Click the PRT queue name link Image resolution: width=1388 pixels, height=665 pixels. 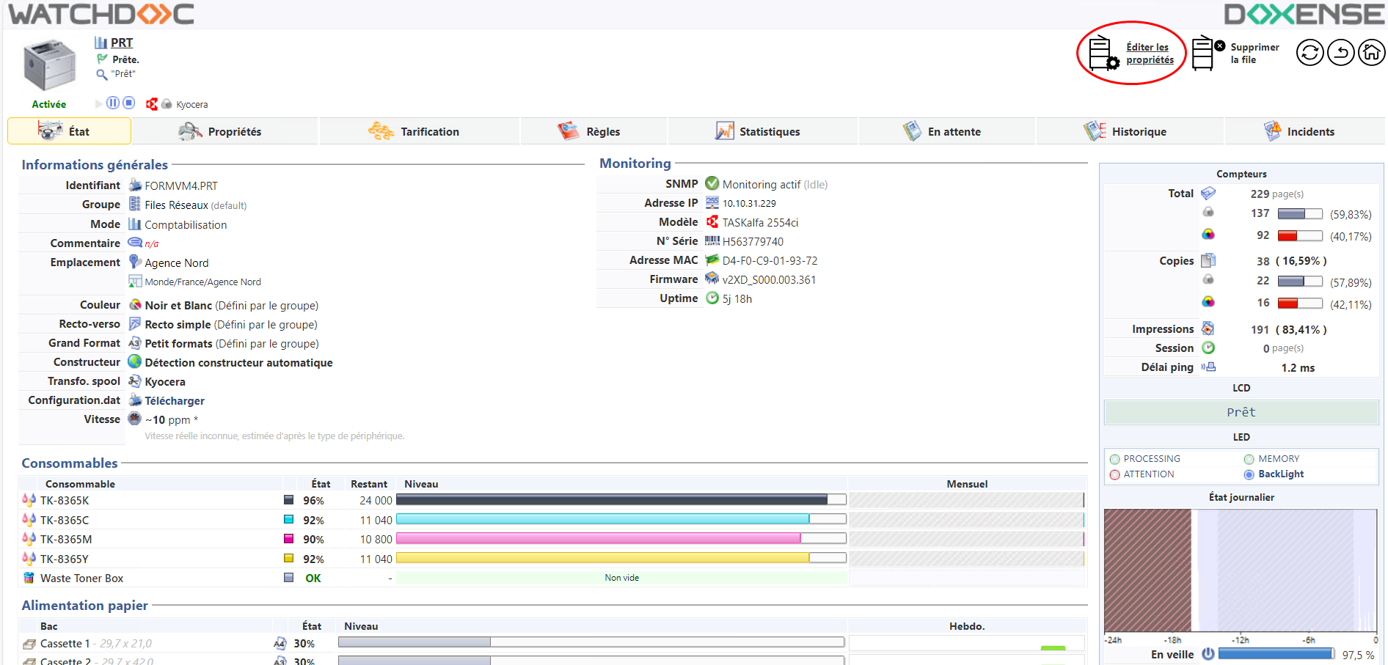[122, 43]
